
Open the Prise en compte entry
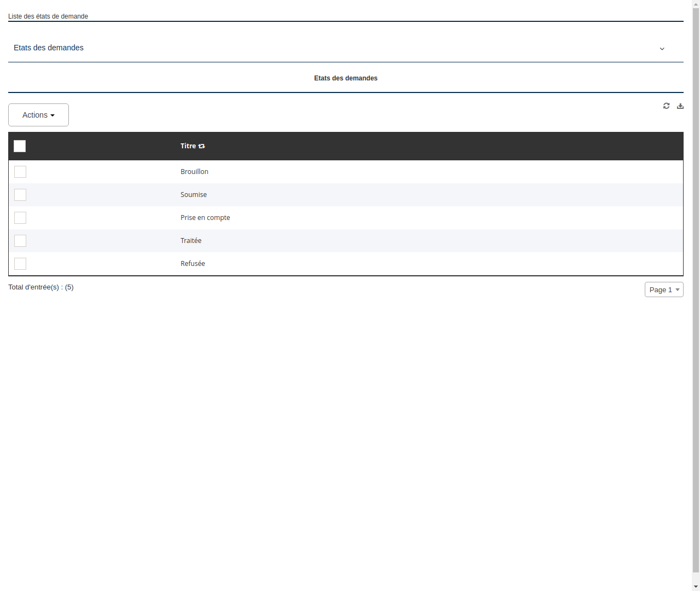[x=205, y=217]
